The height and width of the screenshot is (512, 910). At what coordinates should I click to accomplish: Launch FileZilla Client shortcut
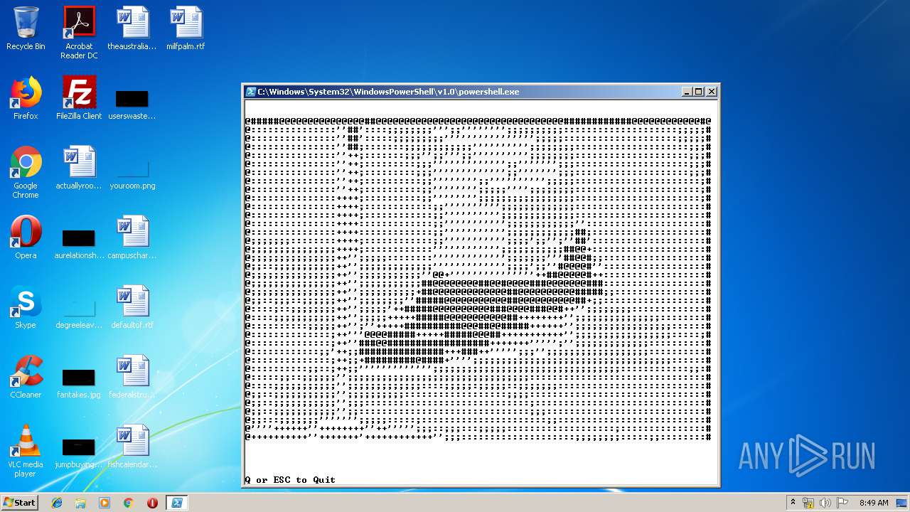point(79,98)
